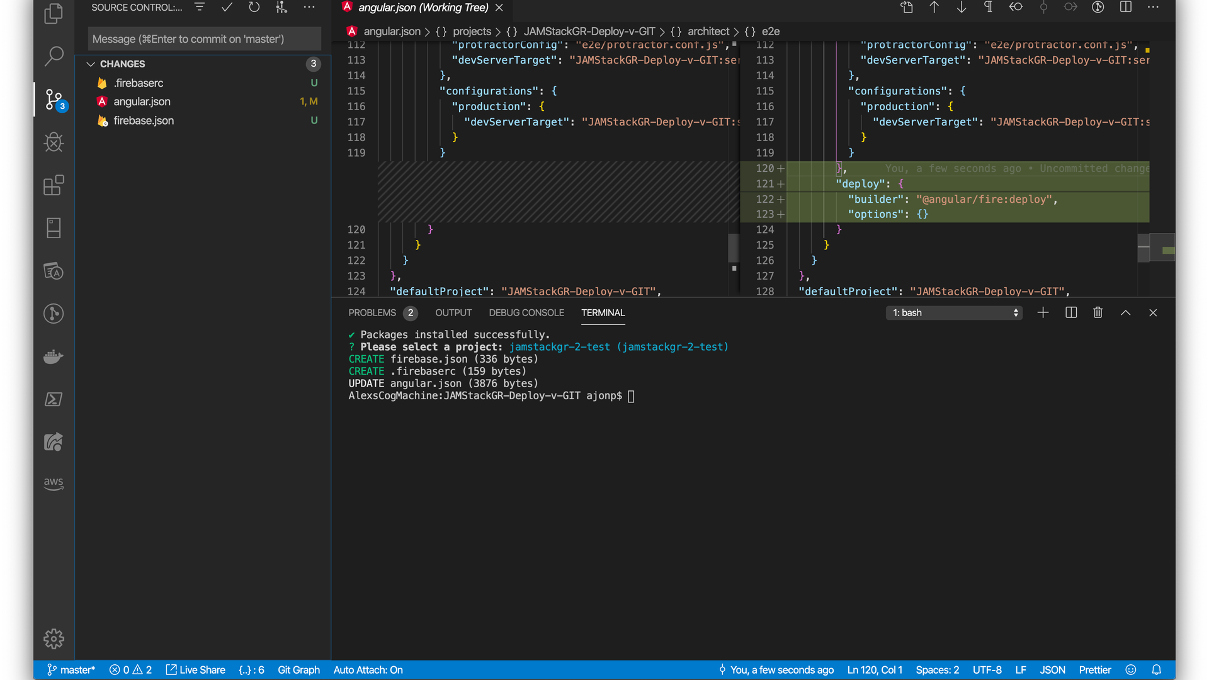Click the commit checkmark icon

(x=227, y=8)
